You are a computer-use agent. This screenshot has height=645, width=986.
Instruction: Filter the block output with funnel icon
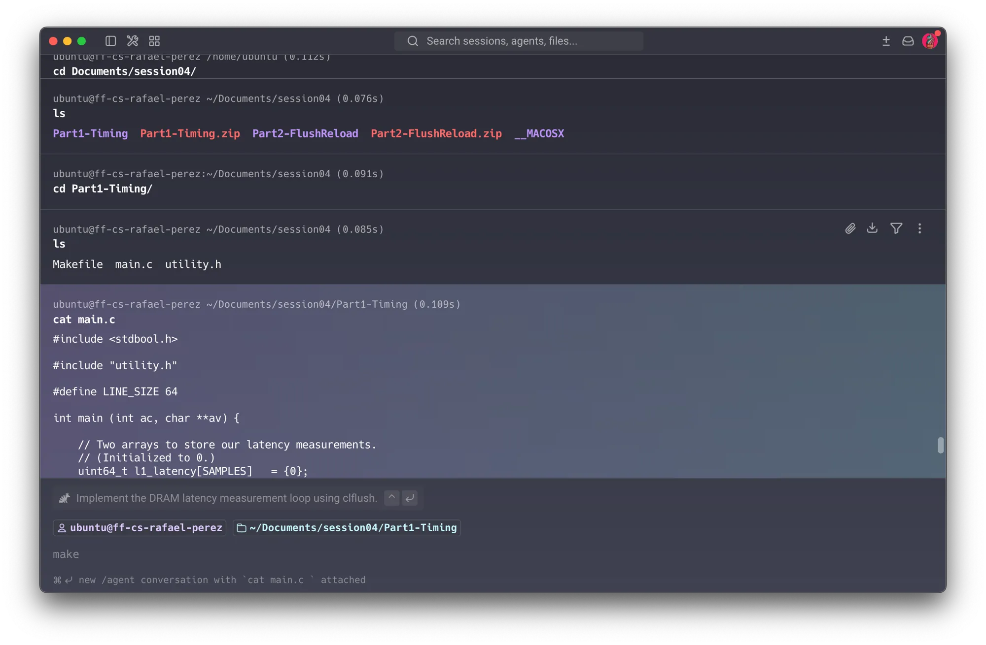click(896, 228)
